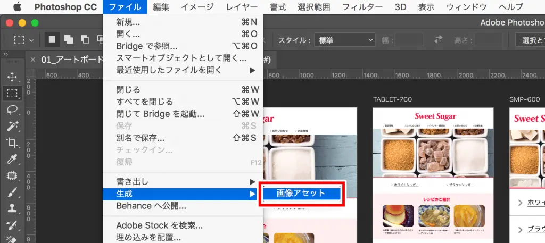Select the Eyedropper tool
Viewport: 545px width, 243px height.
pyautogui.click(x=12, y=158)
